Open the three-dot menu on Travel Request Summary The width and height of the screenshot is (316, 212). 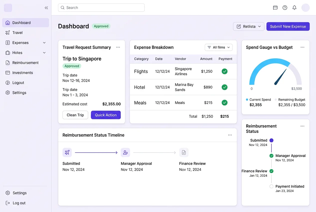118,47
